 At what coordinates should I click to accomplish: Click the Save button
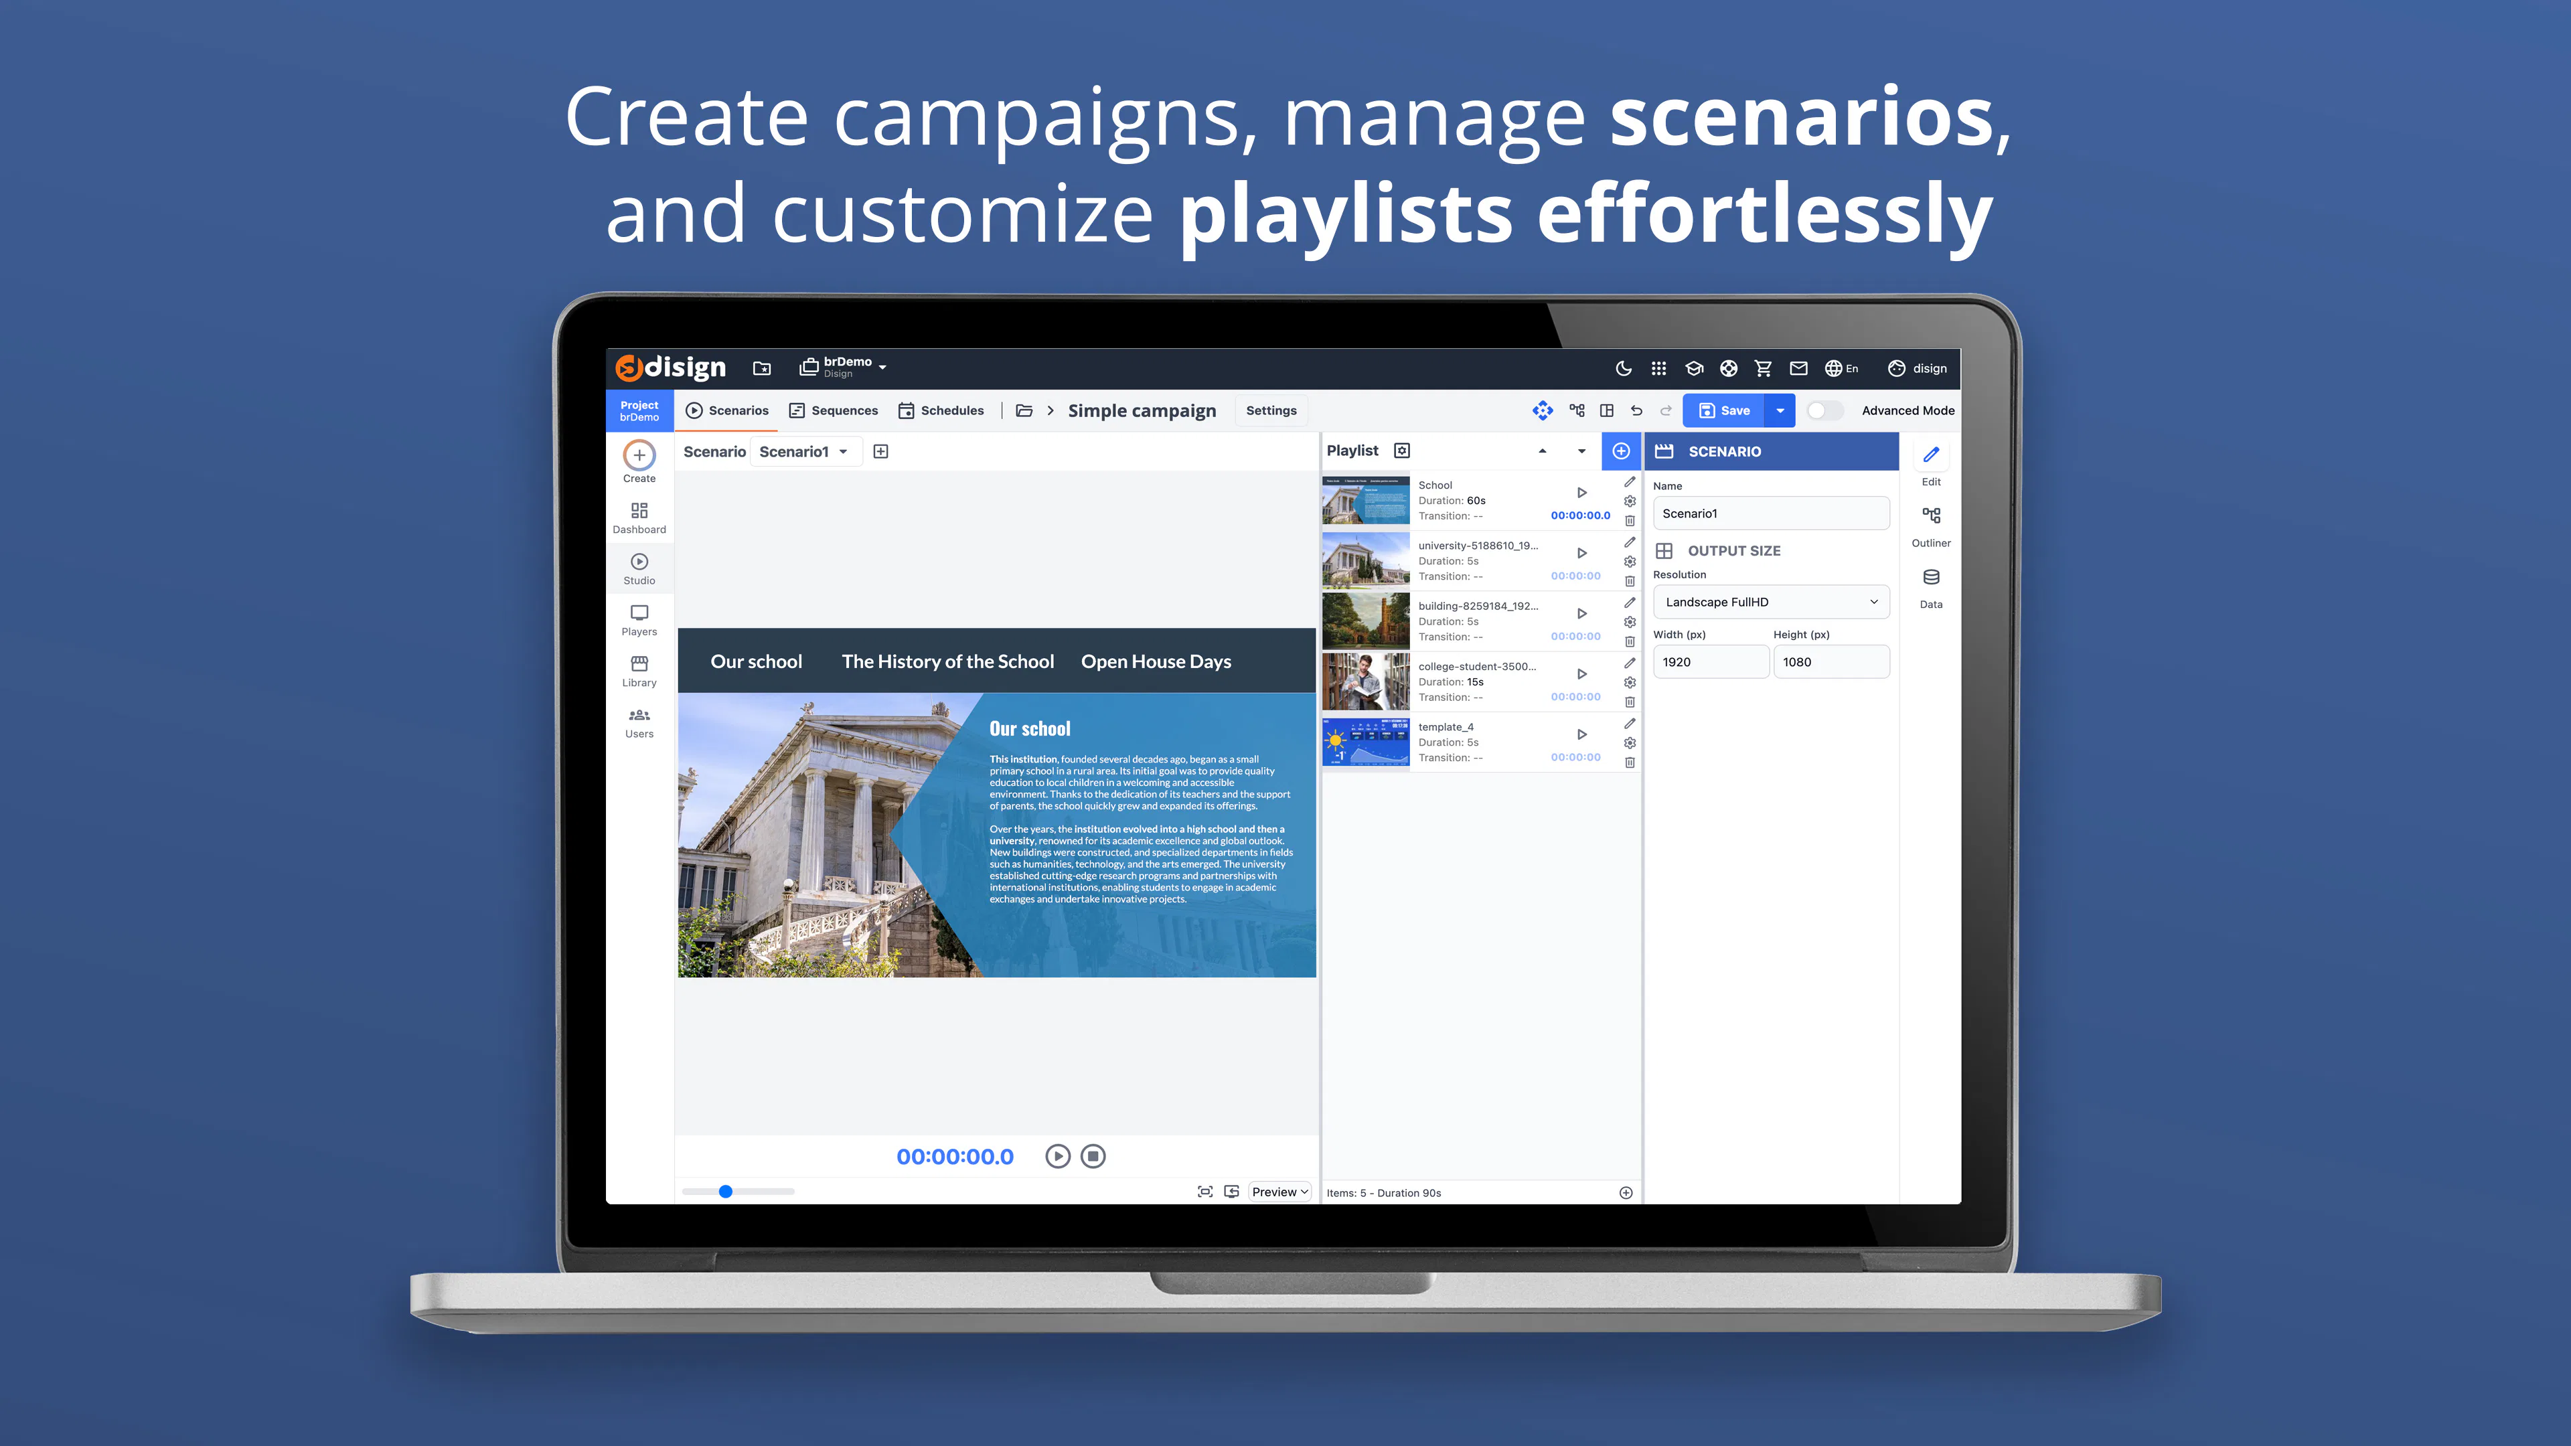[x=1723, y=410]
